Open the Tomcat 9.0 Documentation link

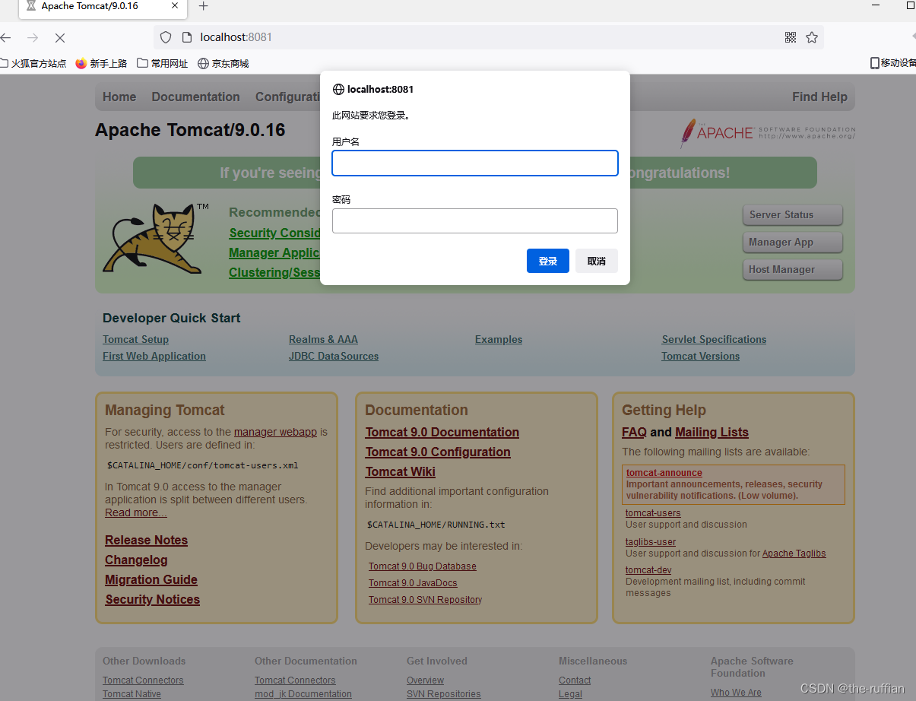coord(442,432)
